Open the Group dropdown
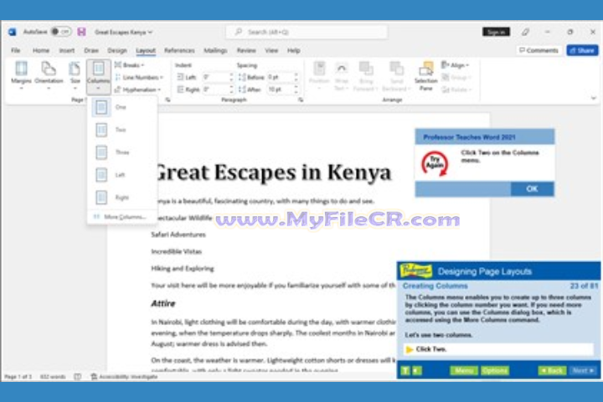This screenshot has width=603, height=402. click(456, 77)
